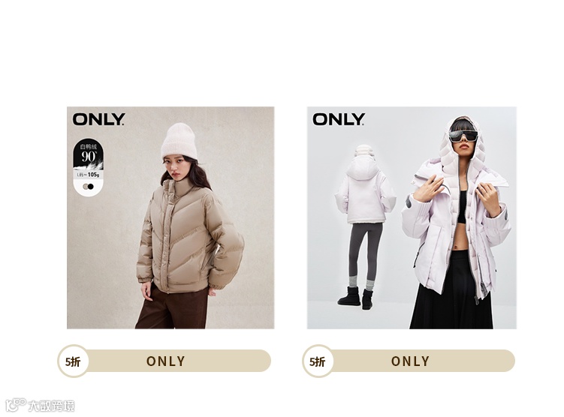This screenshot has width=564, height=417.
Task: Click the L码 105g weight label
Action: [x=89, y=175]
